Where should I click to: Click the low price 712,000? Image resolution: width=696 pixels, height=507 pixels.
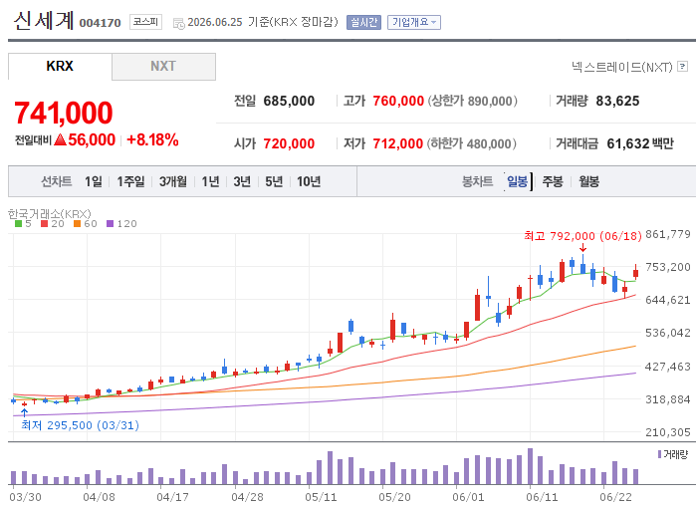(397, 143)
